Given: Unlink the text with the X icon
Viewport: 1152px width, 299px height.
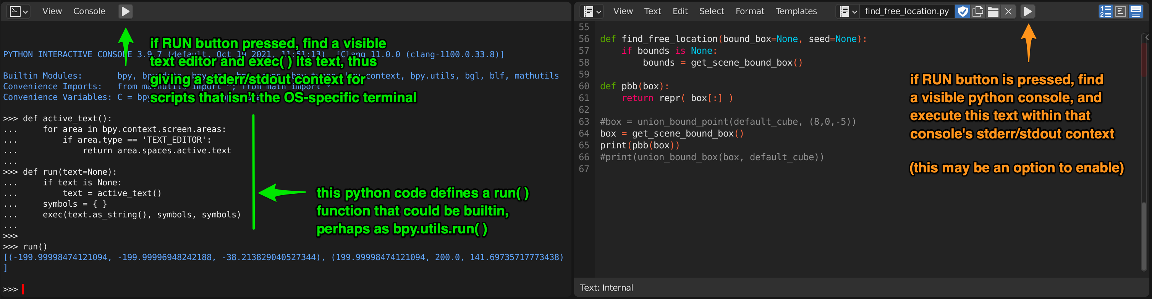Looking at the screenshot, I should pos(1008,11).
